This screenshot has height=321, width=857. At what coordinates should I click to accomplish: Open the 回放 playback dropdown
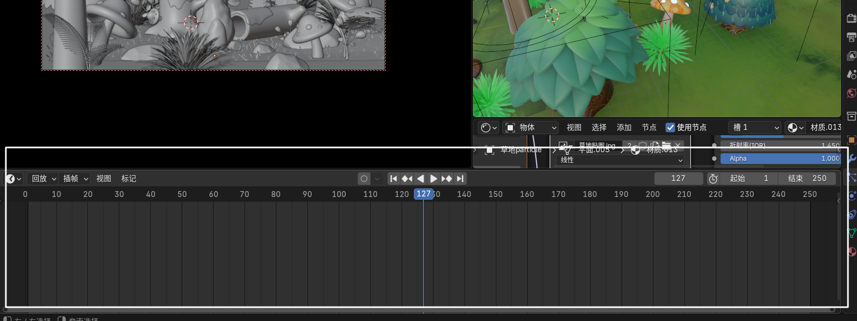(x=44, y=179)
